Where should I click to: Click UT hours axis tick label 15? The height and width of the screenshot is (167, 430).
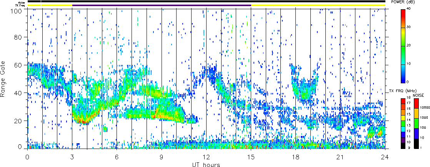251,157
